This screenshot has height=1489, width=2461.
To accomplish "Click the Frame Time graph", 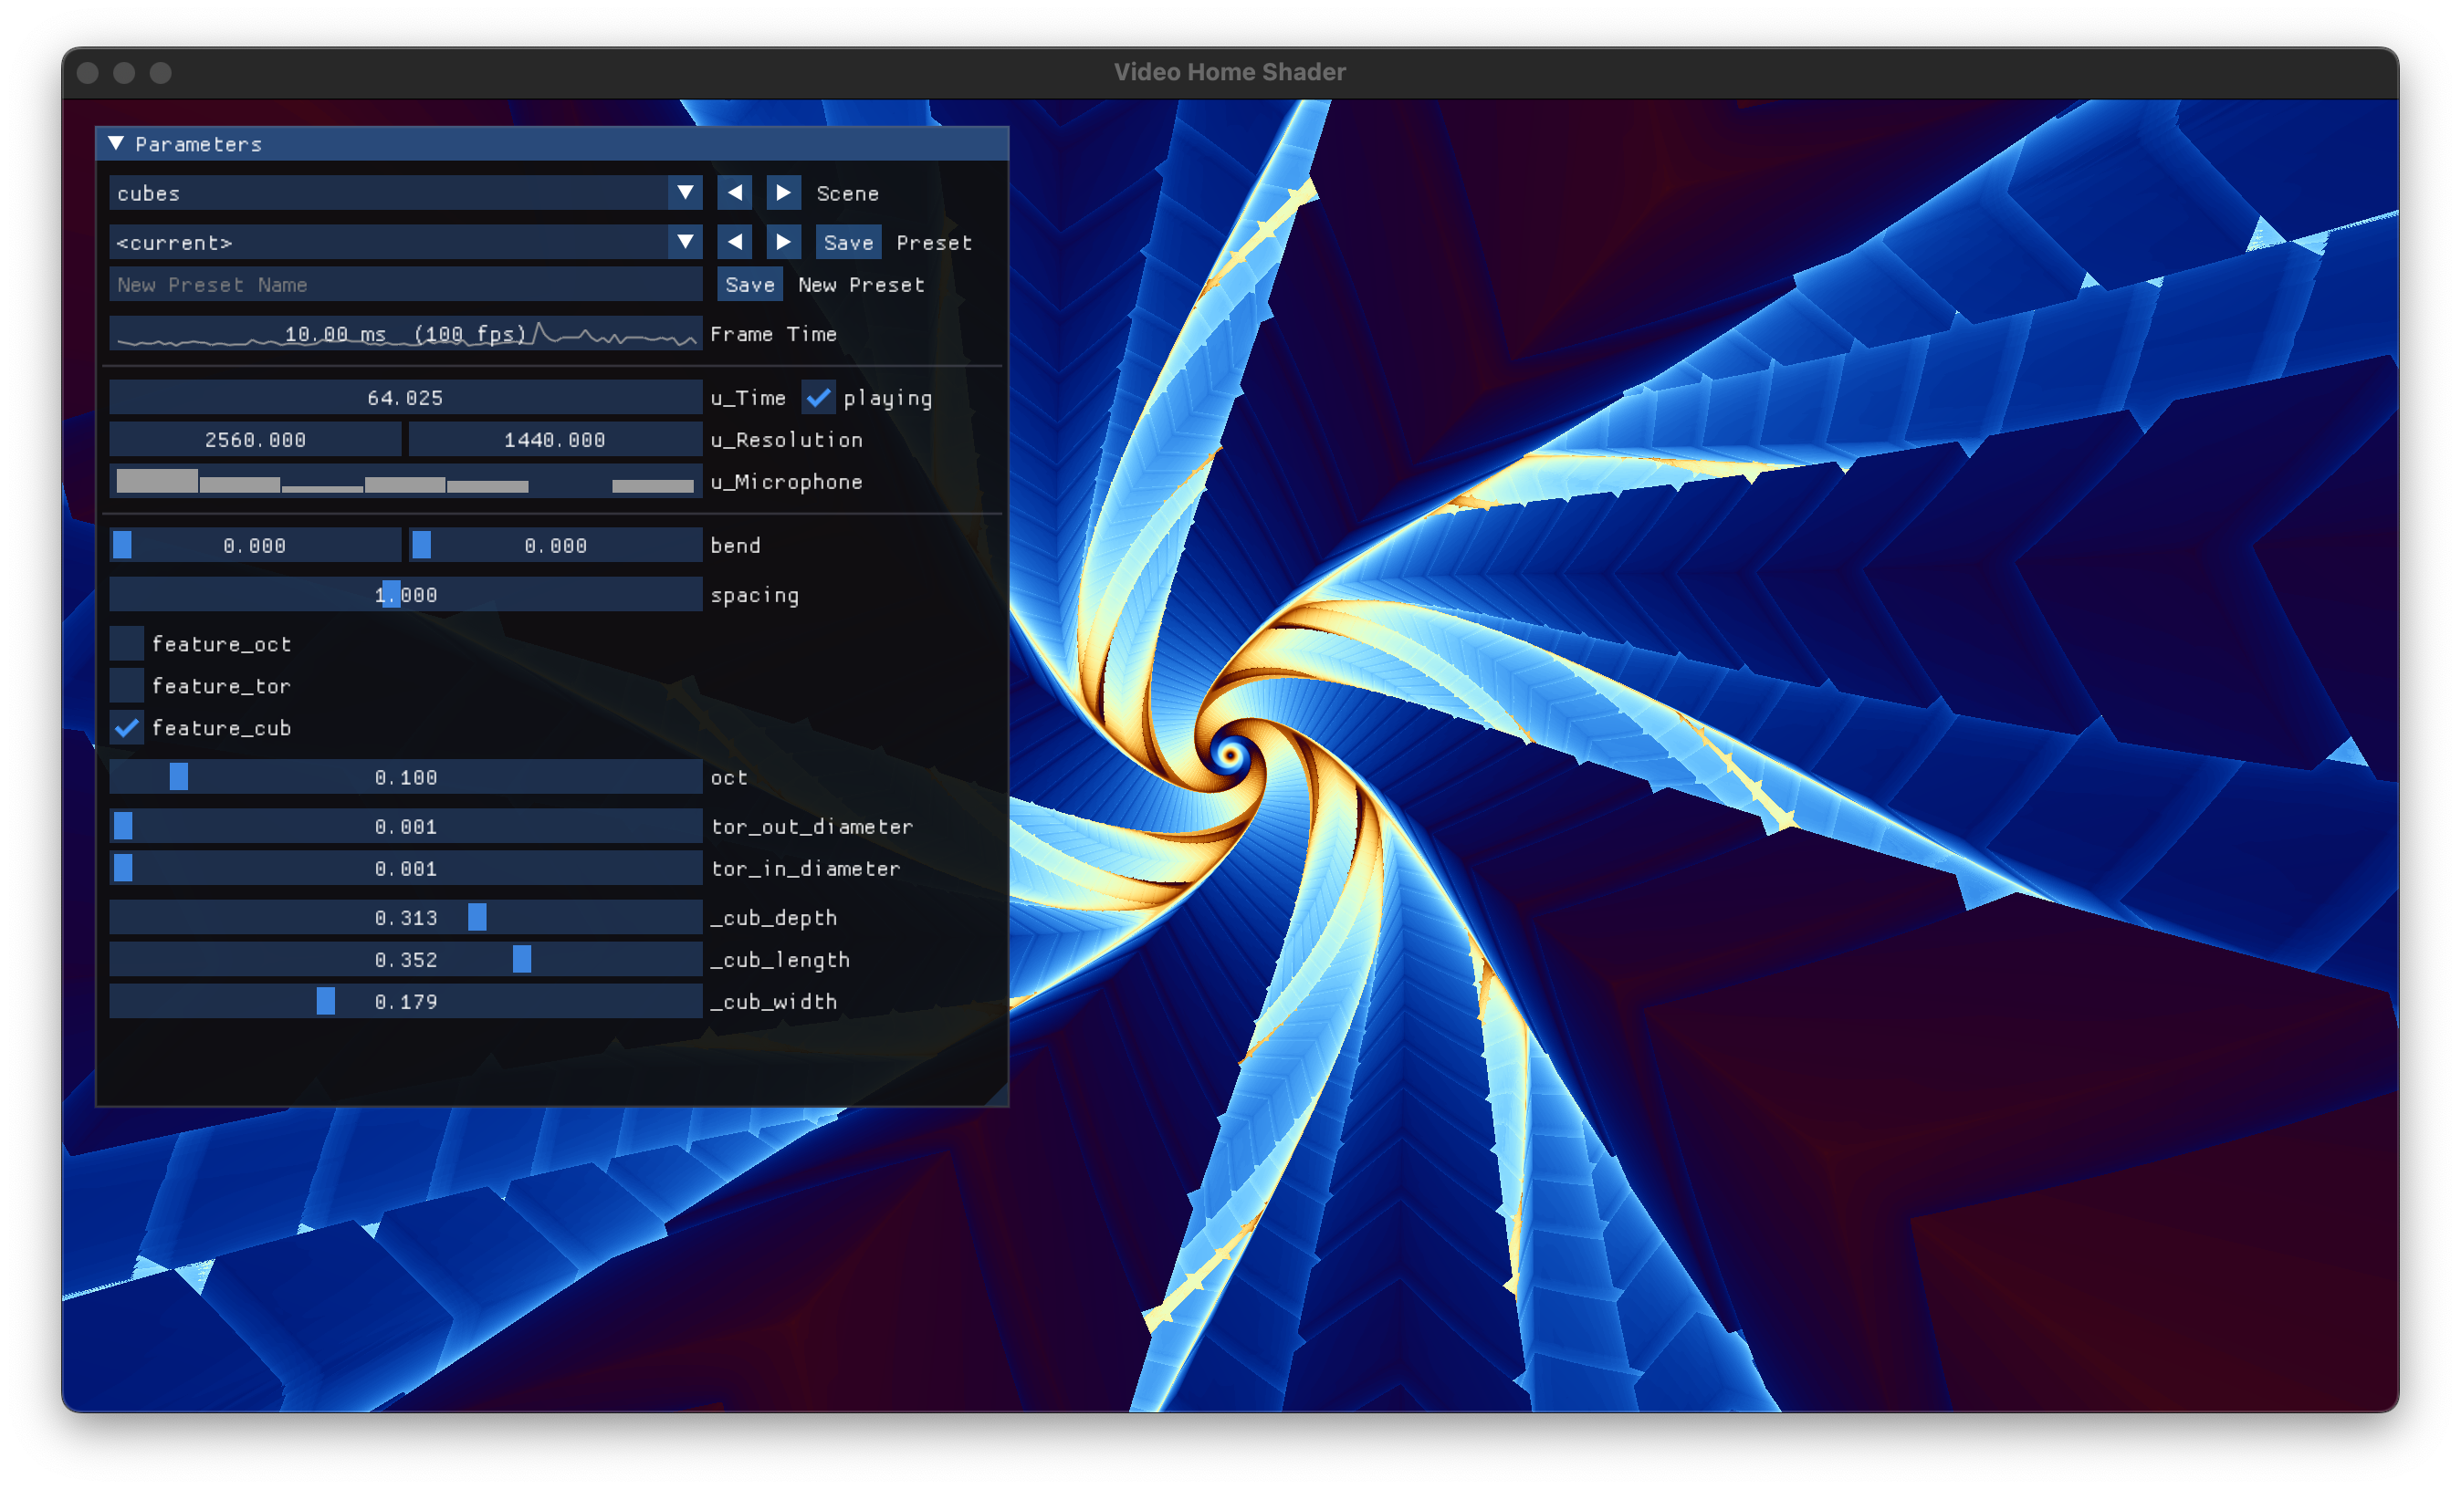I will pyautogui.click(x=404, y=333).
